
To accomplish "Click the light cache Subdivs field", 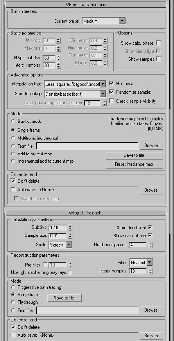I will [x=58, y=227].
